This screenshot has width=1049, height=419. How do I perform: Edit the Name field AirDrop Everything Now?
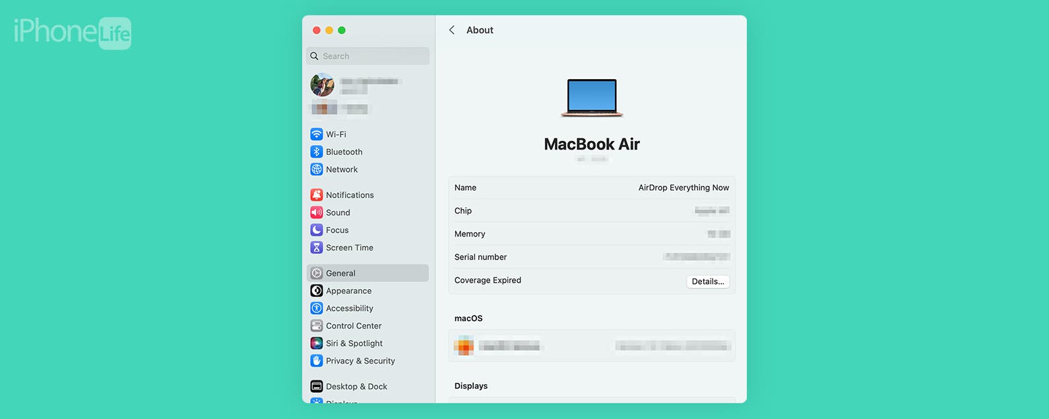tap(683, 188)
